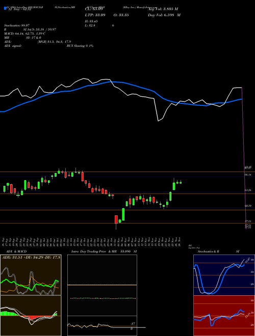The height and width of the screenshot is (336, 255).
Task: Click the 'Intra Day Trading Price & MR' title
Action: point(94,251)
